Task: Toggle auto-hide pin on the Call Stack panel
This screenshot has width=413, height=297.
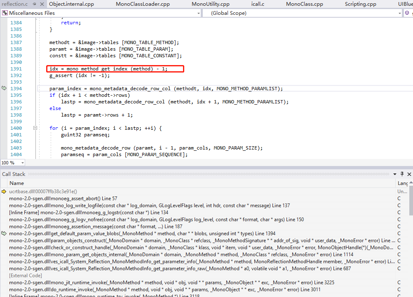Action: click(x=401, y=174)
